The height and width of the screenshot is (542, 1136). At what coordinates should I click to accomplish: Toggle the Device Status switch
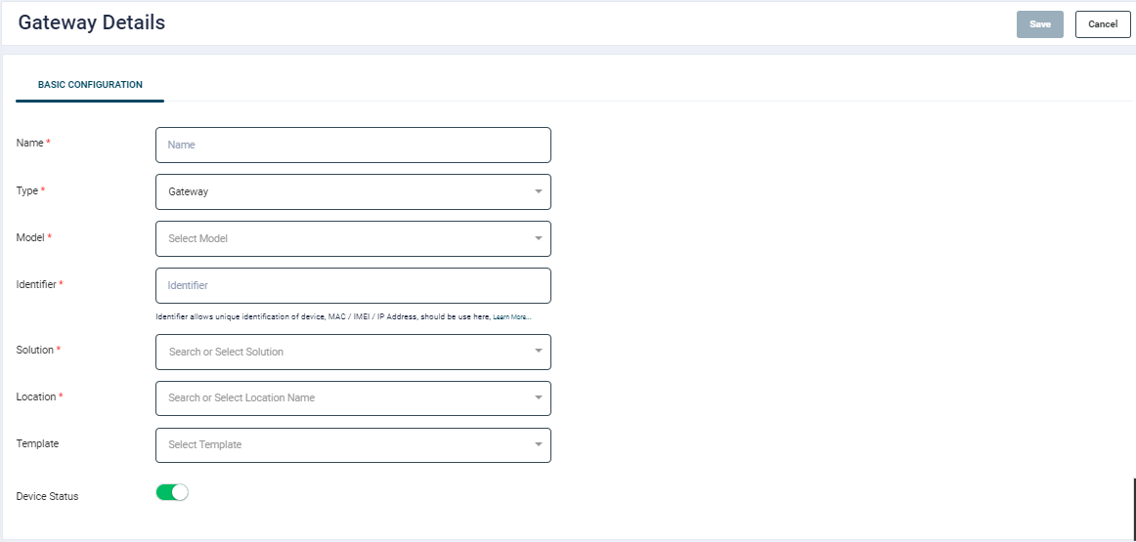(172, 492)
